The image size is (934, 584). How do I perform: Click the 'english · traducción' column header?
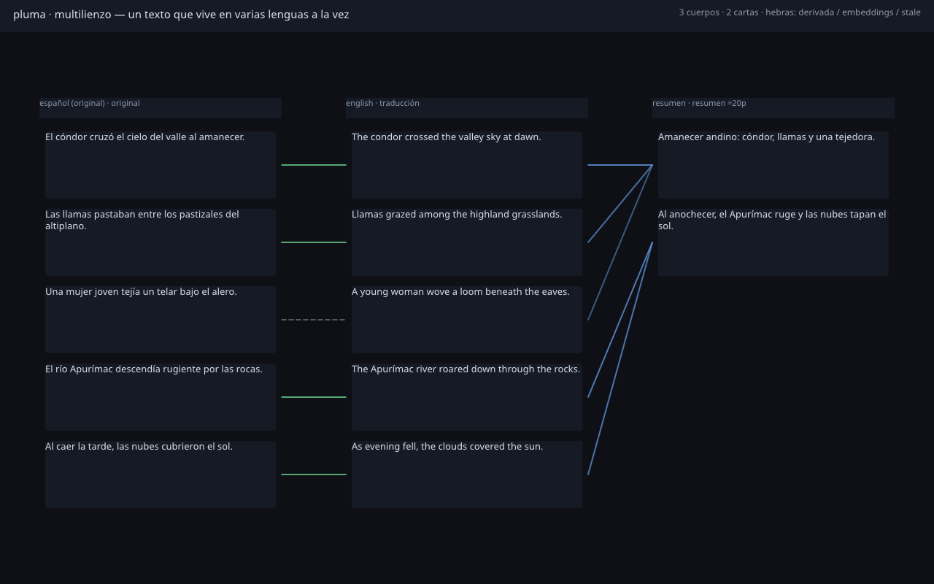[x=467, y=108]
